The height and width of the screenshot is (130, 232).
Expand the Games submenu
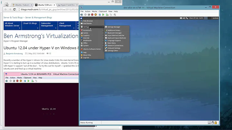tap(92, 33)
